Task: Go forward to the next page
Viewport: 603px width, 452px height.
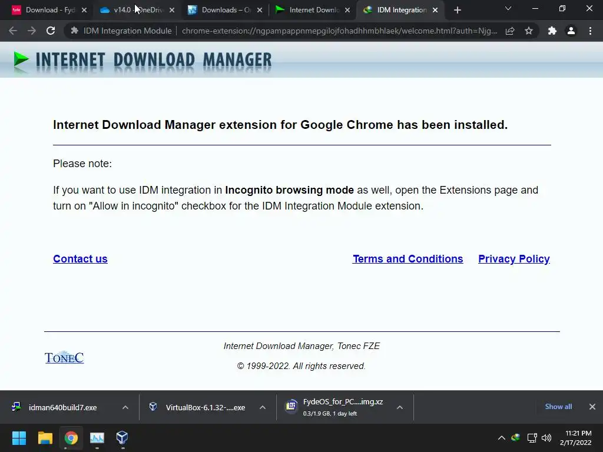Action: tap(32, 31)
